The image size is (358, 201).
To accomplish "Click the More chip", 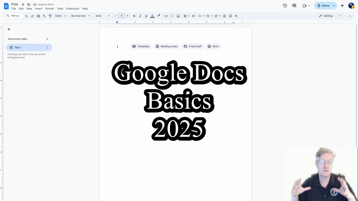I will coord(213,46).
